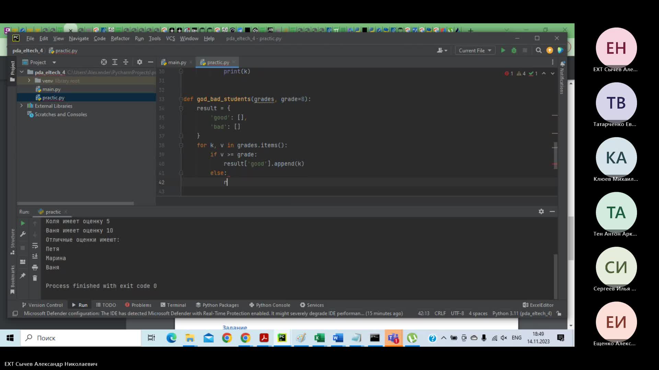
Task: Open run configuration wrench icon
Action: (x=23, y=234)
